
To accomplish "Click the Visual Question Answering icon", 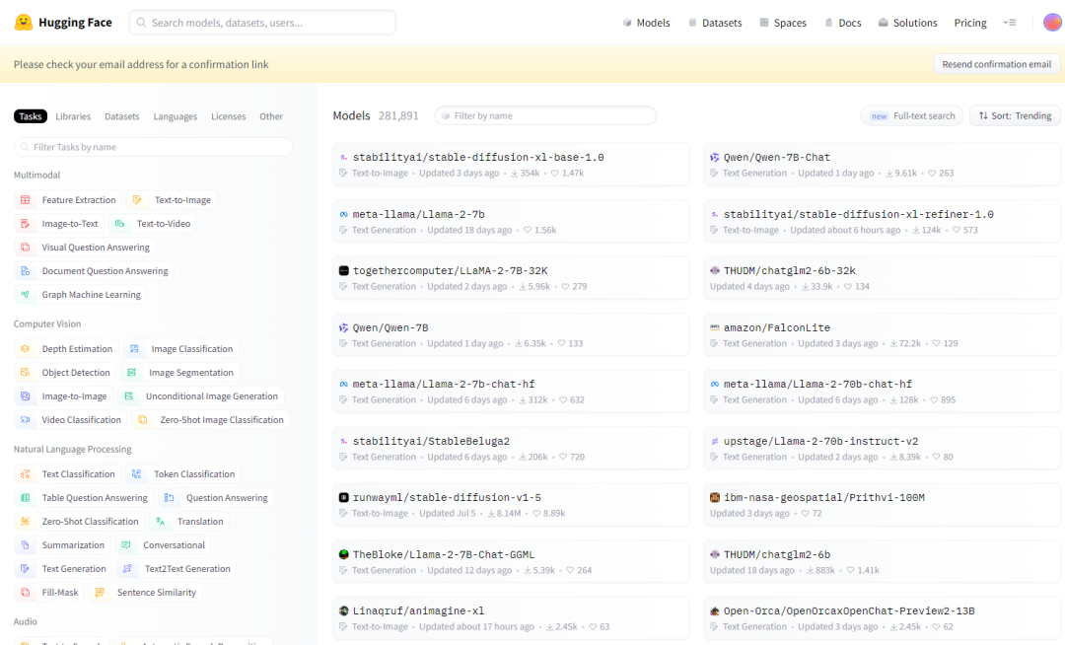I will pyautogui.click(x=25, y=248).
